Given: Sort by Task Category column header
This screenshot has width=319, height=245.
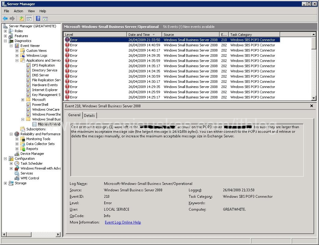Looking at the screenshot, I should pyautogui.click(x=254, y=34).
